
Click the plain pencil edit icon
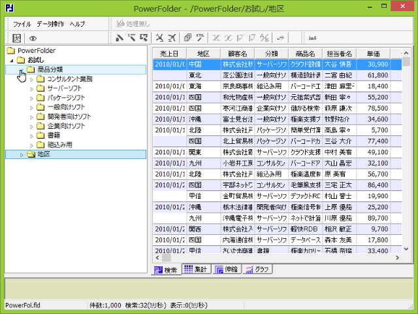pos(119,38)
